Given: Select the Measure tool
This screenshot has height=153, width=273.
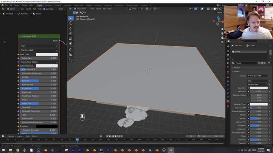Looking at the screenshot, I should (71, 54).
